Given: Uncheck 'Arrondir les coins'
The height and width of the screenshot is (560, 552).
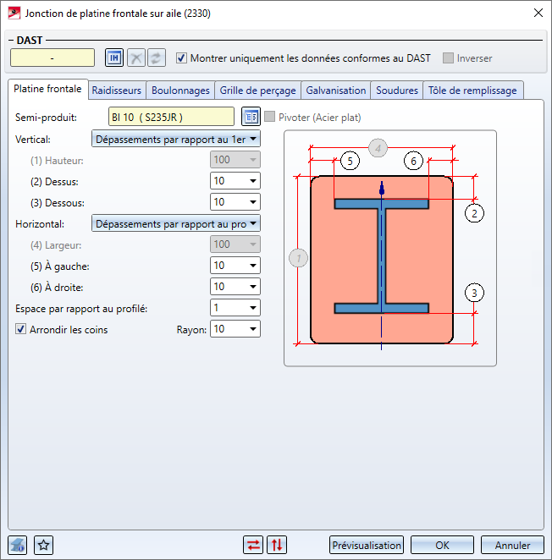Looking at the screenshot, I should (x=20, y=329).
